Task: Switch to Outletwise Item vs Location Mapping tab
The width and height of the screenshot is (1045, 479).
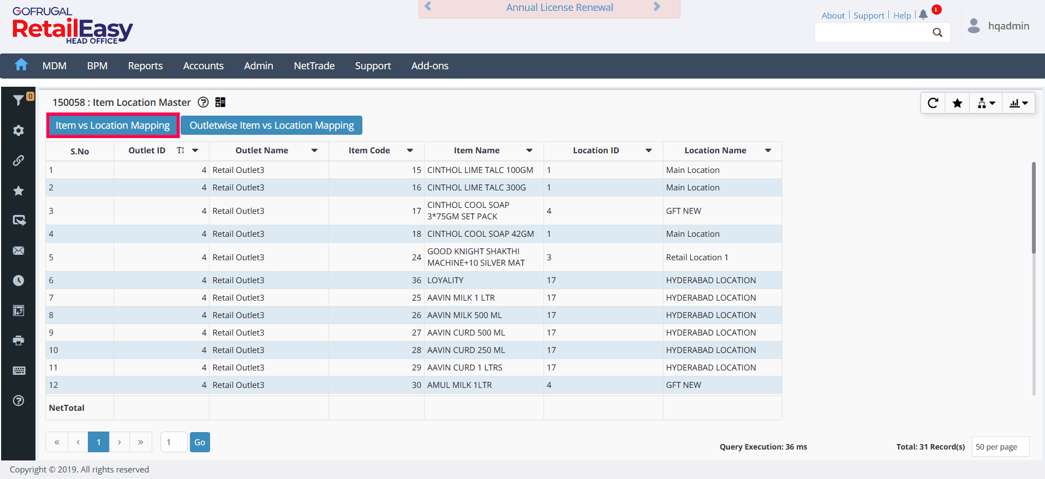Action: coord(271,125)
